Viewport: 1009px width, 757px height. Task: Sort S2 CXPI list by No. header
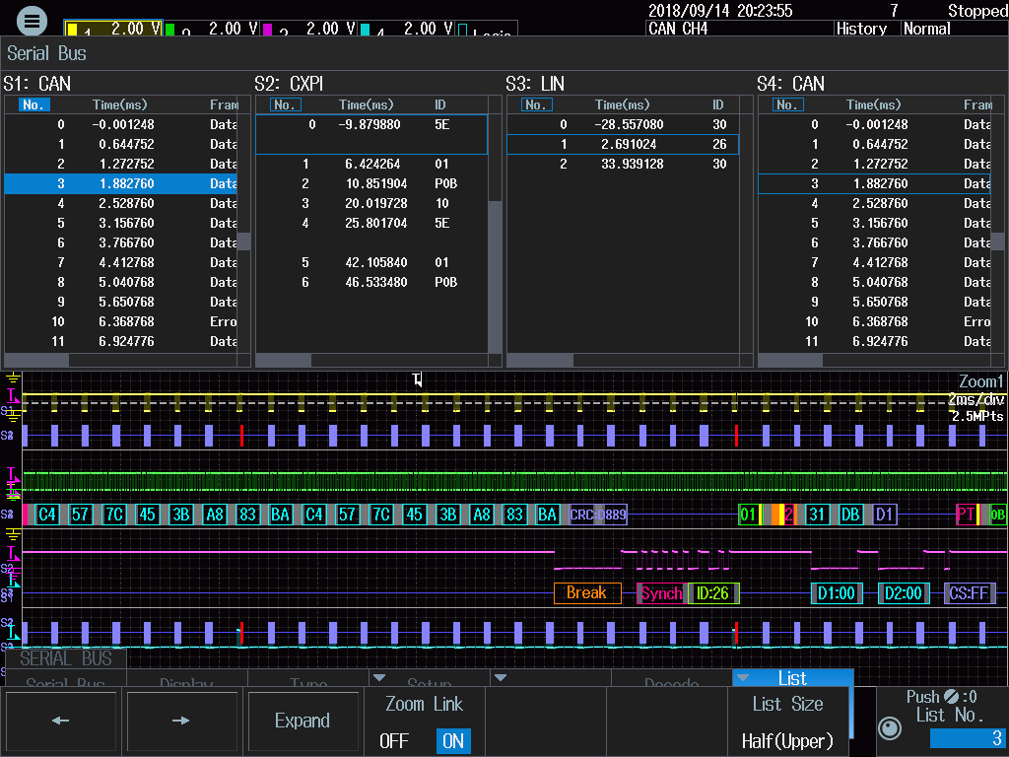pos(285,104)
